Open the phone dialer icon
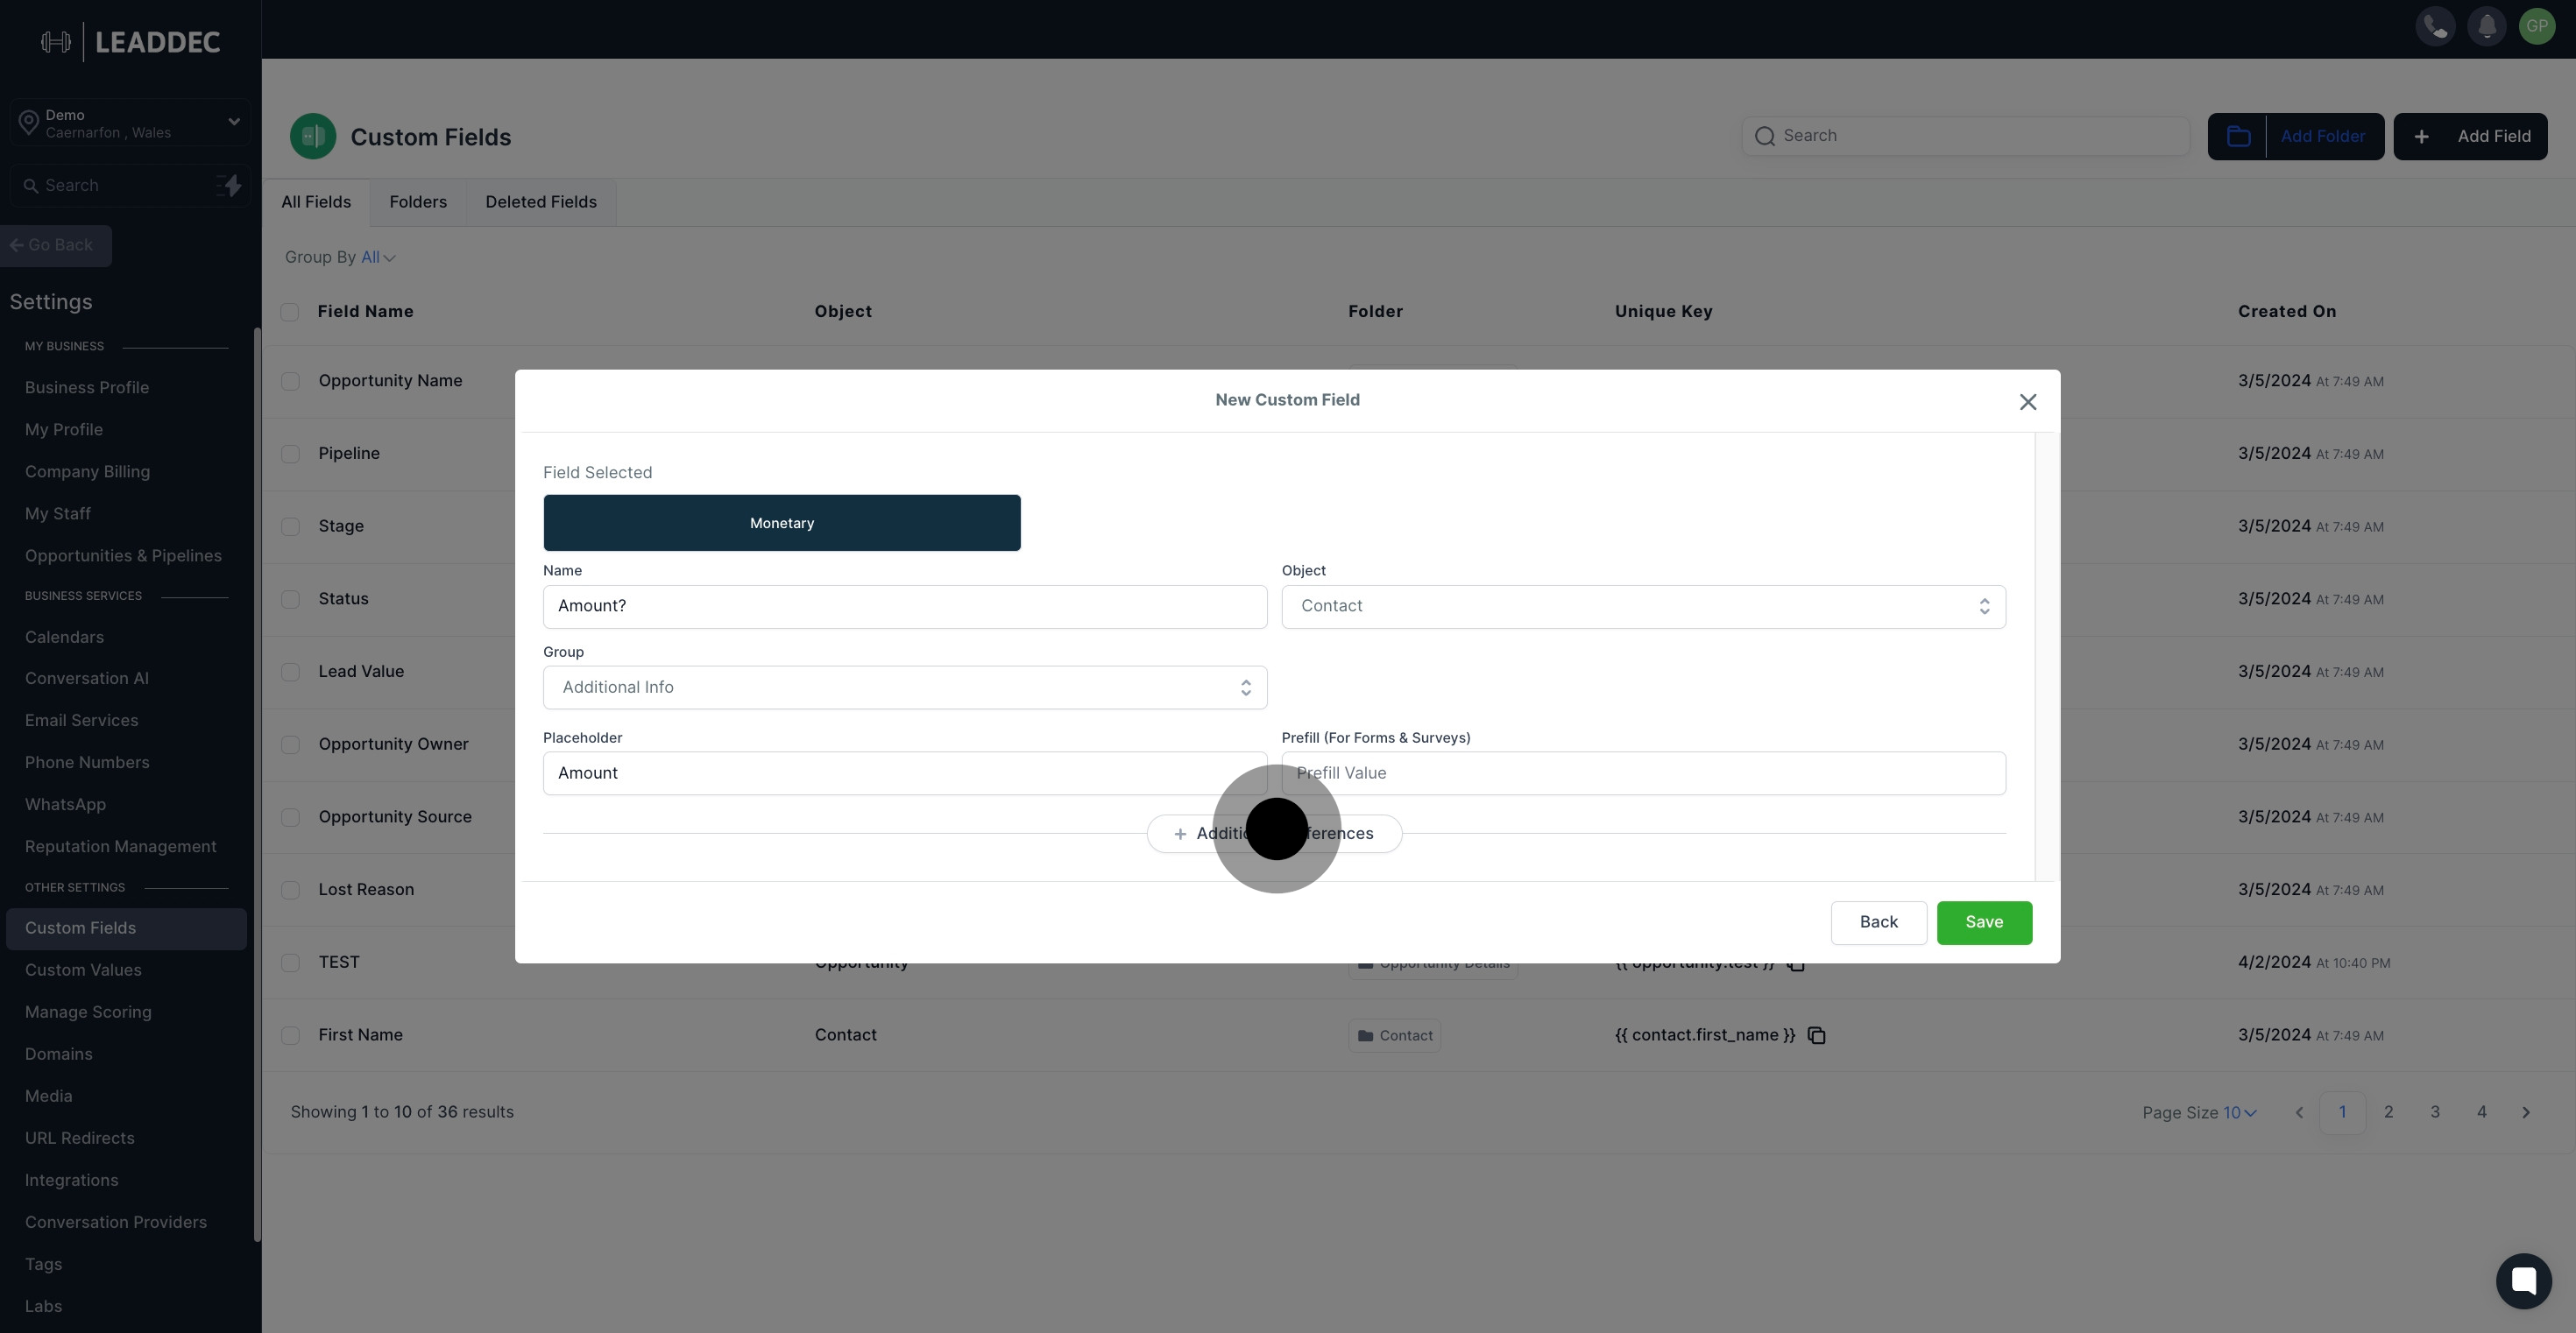 2435,26
